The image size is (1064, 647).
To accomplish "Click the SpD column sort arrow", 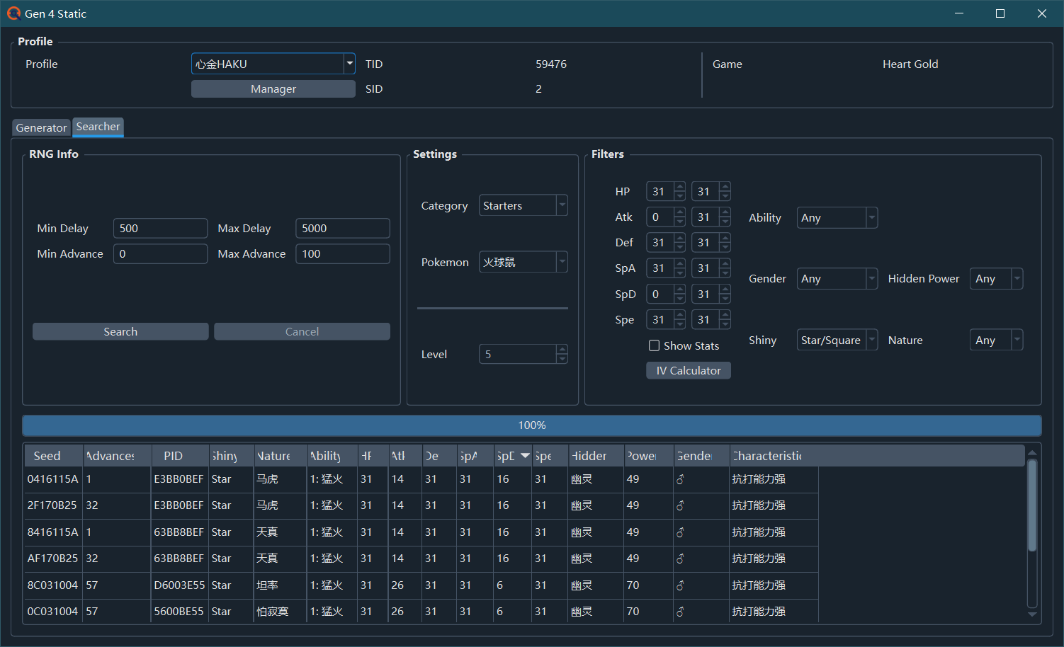I will 525,456.
